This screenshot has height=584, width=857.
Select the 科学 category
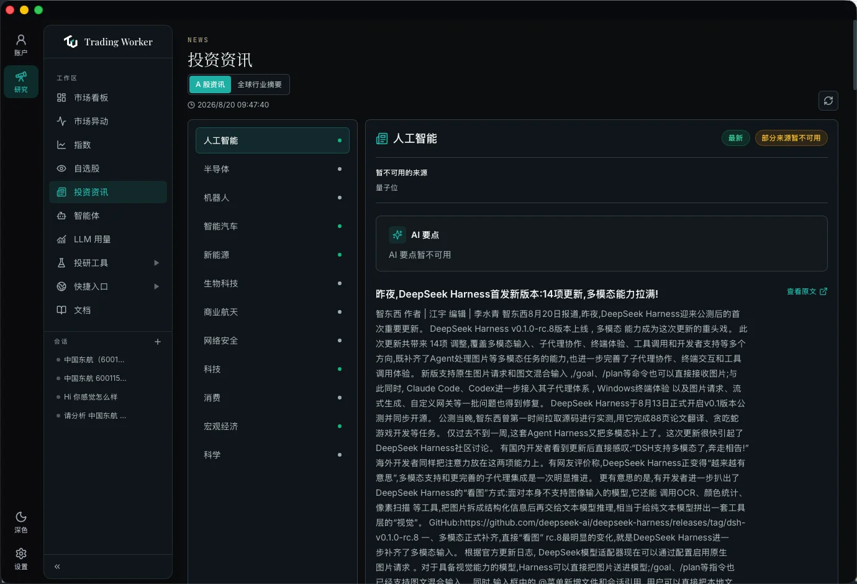pos(273,455)
